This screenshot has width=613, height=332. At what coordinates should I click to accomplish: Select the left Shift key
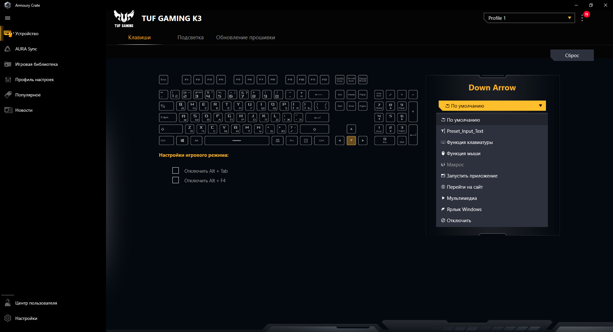[x=171, y=129]
